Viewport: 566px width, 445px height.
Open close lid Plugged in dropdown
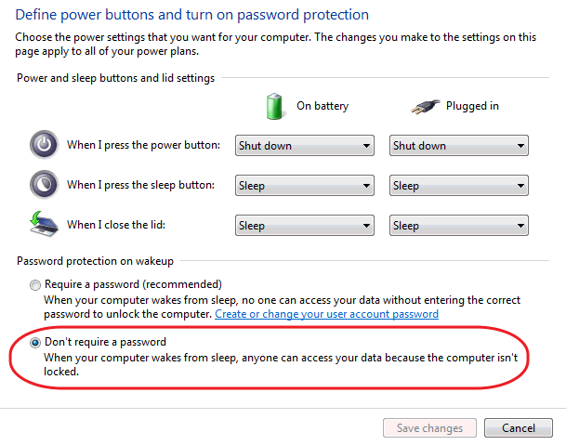(458, 226)
